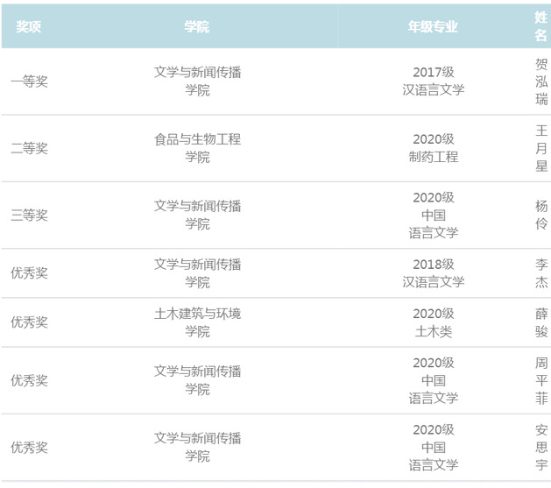
Task: Click the 学院 column header
Action: click(x=197, y=26)
